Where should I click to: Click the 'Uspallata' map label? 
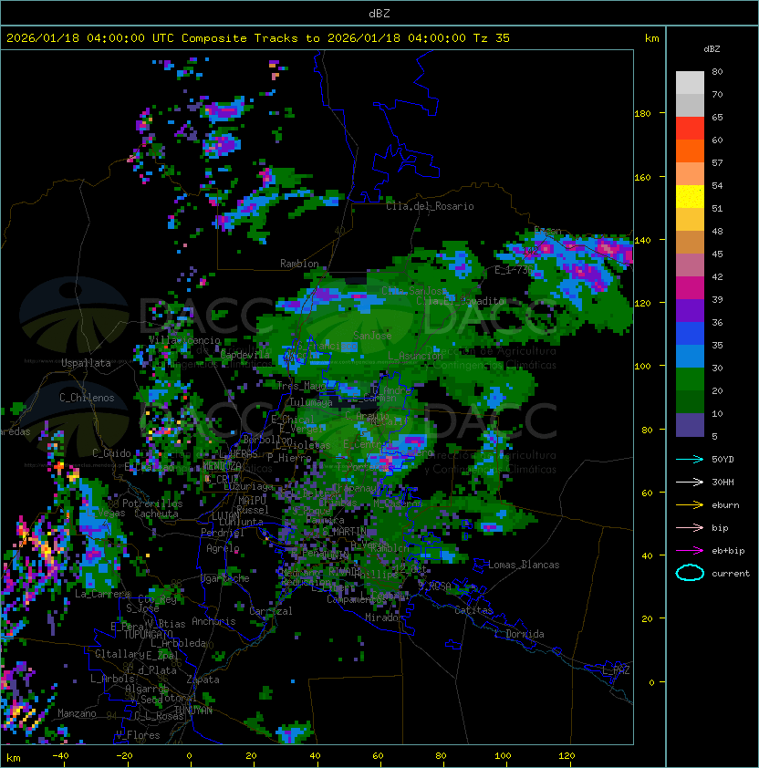click(x=86, y=363)
